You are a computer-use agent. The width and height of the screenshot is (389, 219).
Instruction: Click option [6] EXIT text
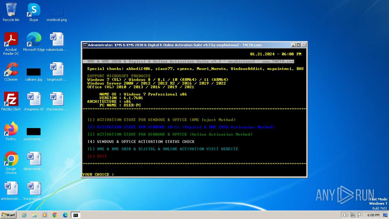(x=97, y=156)
